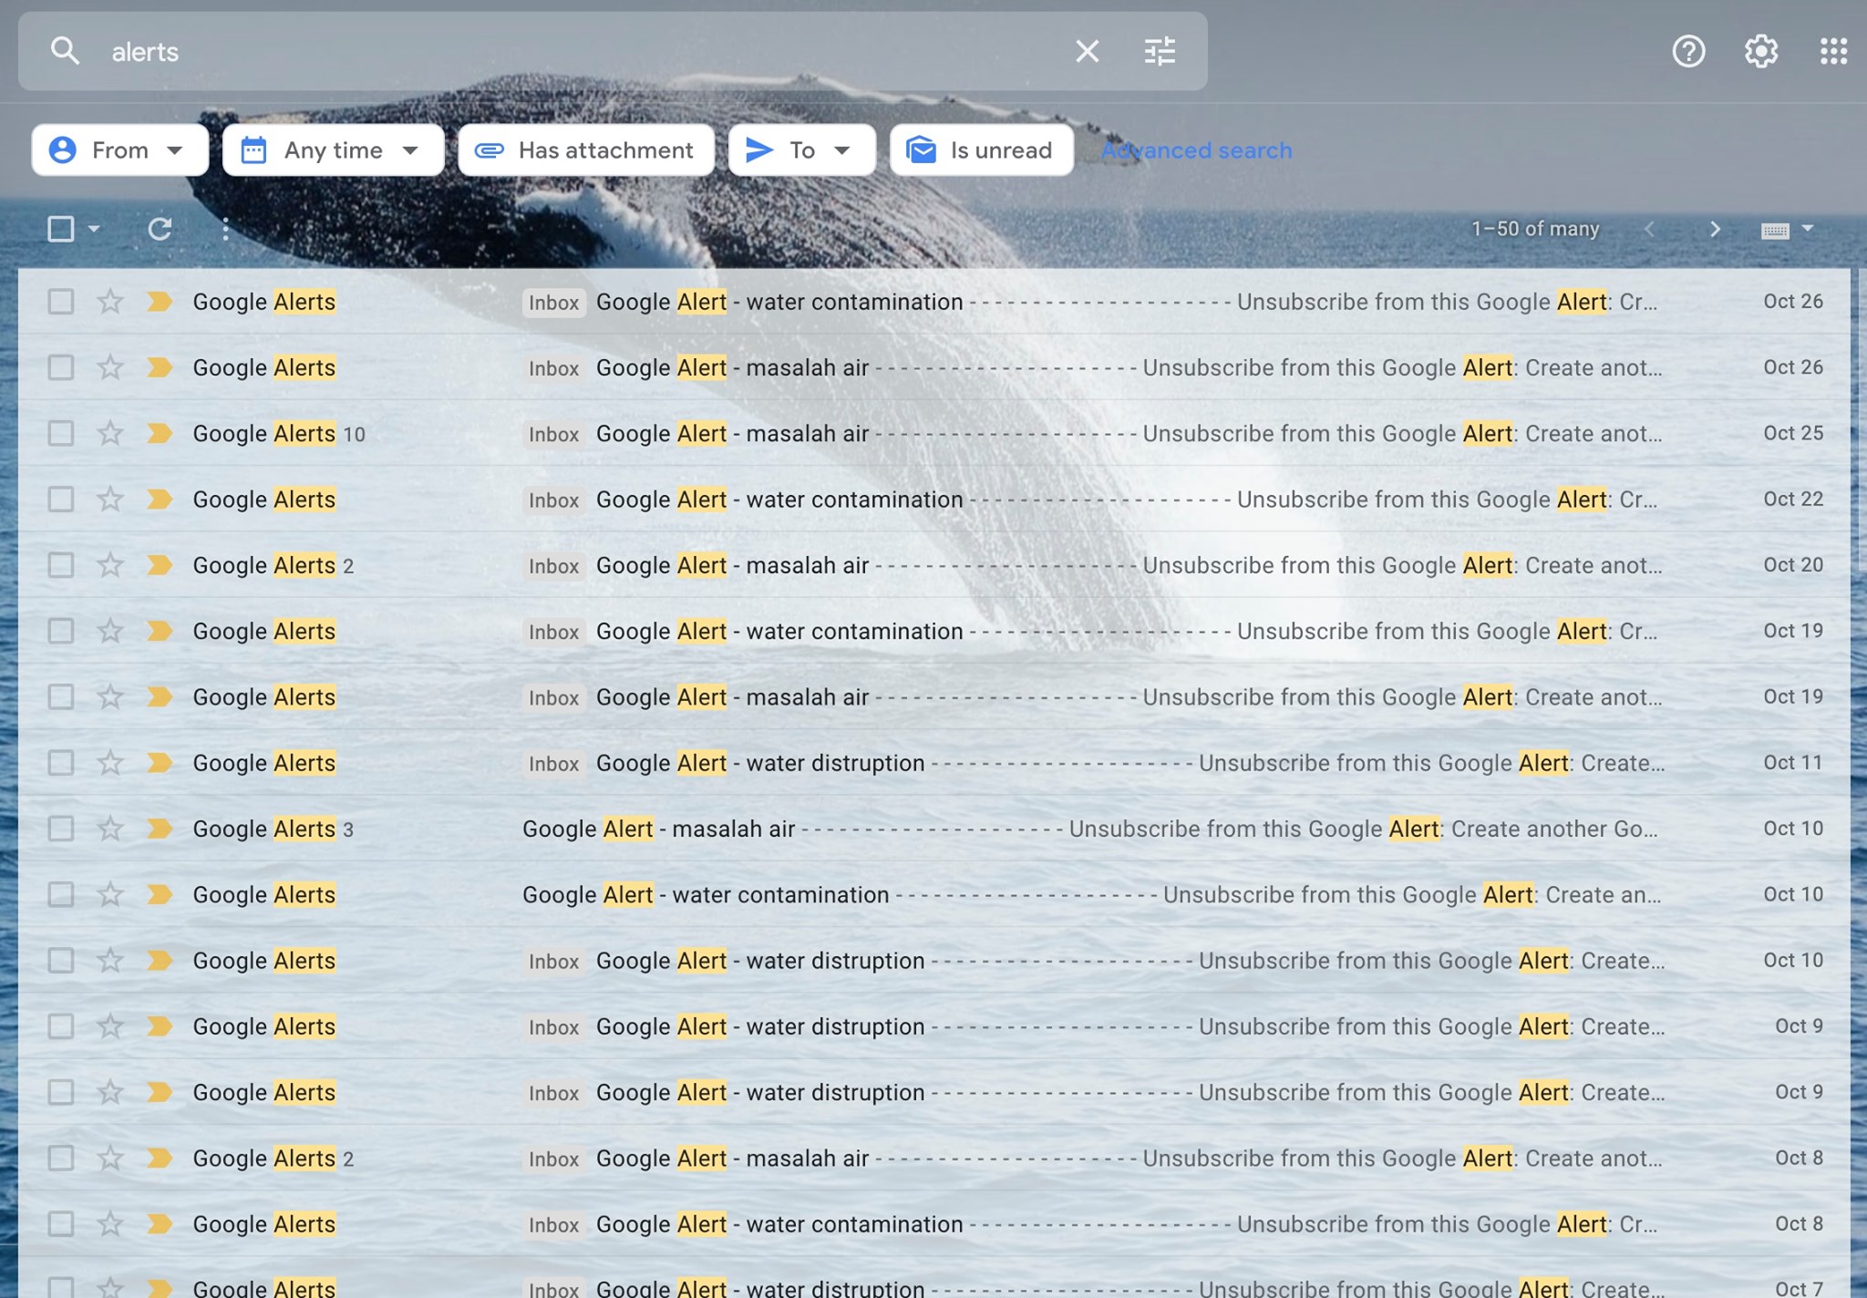The height and width of the screenshot is (1298, 1867).
Task: Toggle importance marker on Oct 19 masalah air
Action: click(x=160, y=696)
